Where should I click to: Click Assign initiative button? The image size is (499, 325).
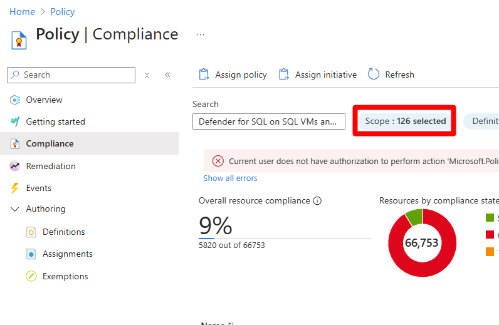(x=318, y=75)
